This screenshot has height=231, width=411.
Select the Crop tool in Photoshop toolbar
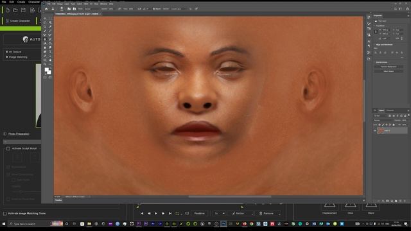(45, 27)
